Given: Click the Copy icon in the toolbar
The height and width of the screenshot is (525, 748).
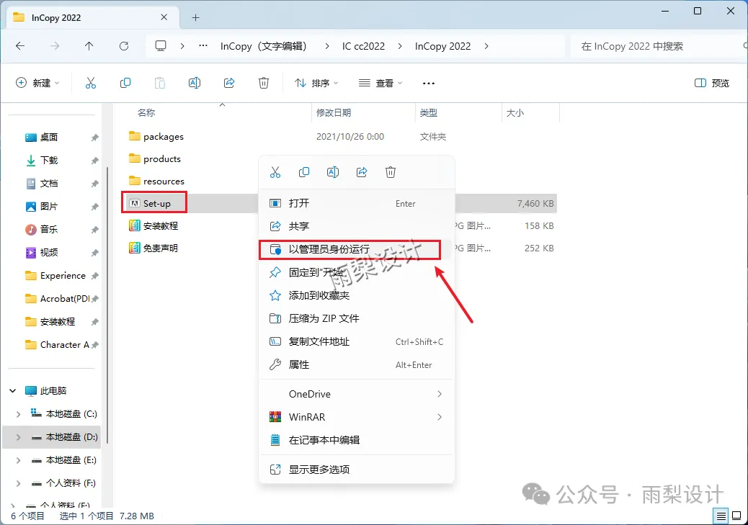Looking at the screenshot, I should (125, 83).
